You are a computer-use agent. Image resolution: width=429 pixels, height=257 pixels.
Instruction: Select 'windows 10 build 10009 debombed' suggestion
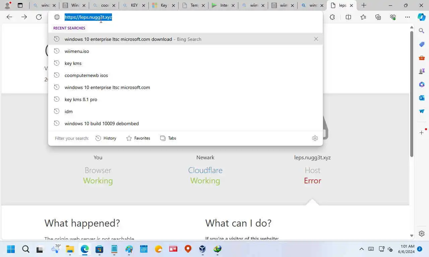tap(185, 123)
